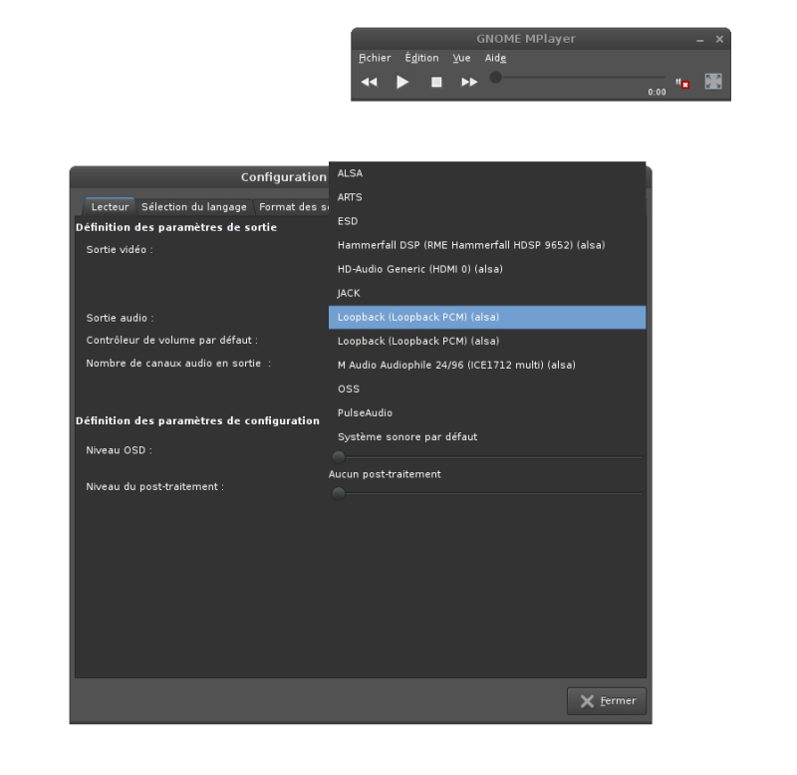Click the Niveau OSD label
797x775 pixels.
tap(119, 450)
